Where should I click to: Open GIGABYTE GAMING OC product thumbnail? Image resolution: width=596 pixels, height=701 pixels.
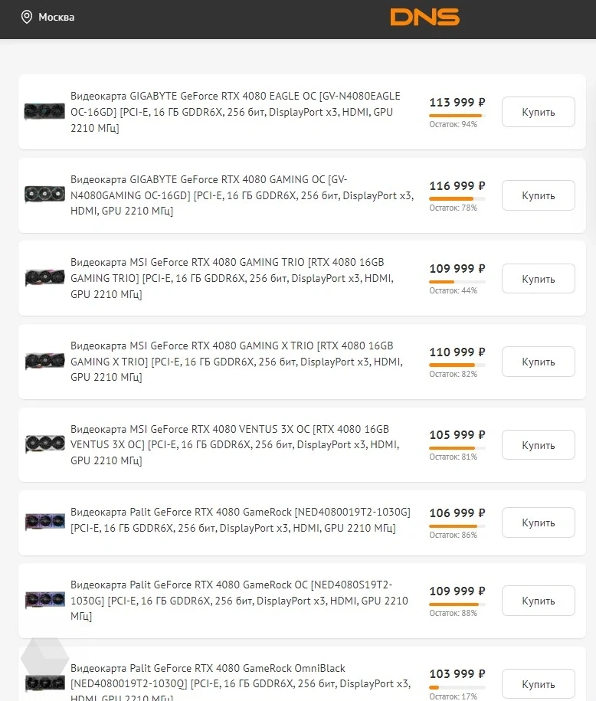[x=44, y=195]
